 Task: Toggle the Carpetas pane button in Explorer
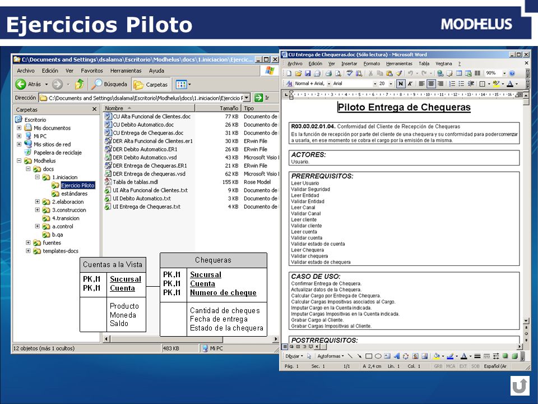pos(151,84)
